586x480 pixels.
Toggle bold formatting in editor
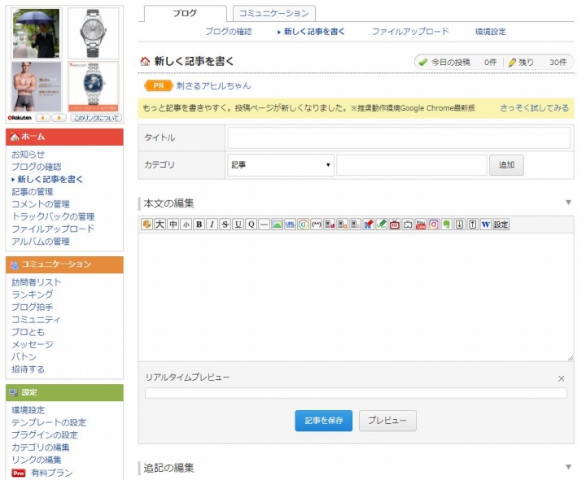coord(199,225)
